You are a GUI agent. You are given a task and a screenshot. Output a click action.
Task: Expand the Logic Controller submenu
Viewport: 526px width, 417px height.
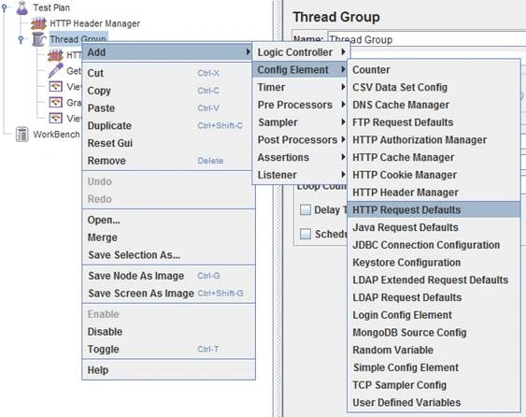[x=301, y=52]
